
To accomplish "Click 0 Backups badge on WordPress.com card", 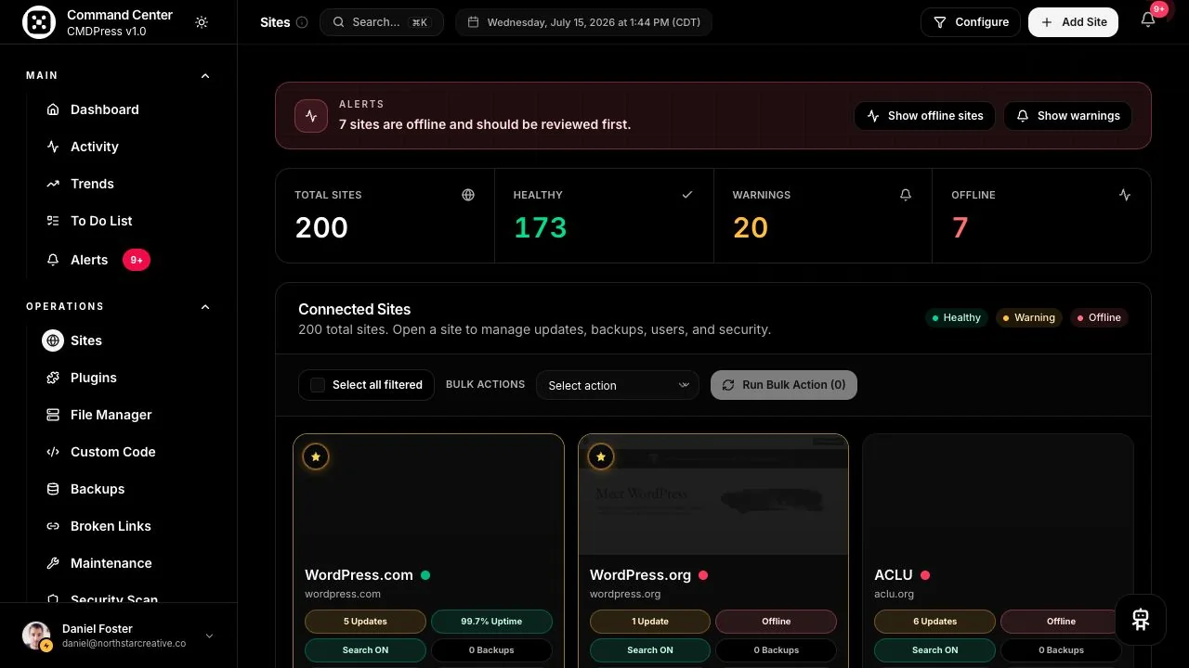I will [491, 650].
